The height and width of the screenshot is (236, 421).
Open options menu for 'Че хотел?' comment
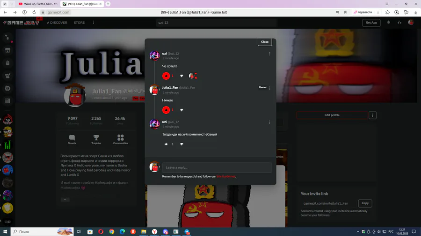tap(269, 54)
